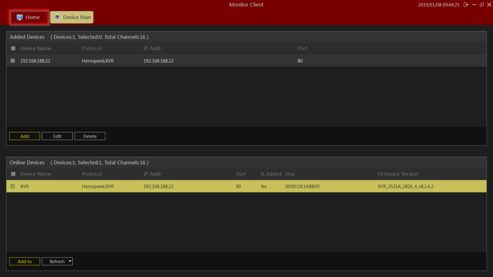Click the logout exit icon
Image resolution: width=493 pixels, height=277 pixels.
point(466,5)
